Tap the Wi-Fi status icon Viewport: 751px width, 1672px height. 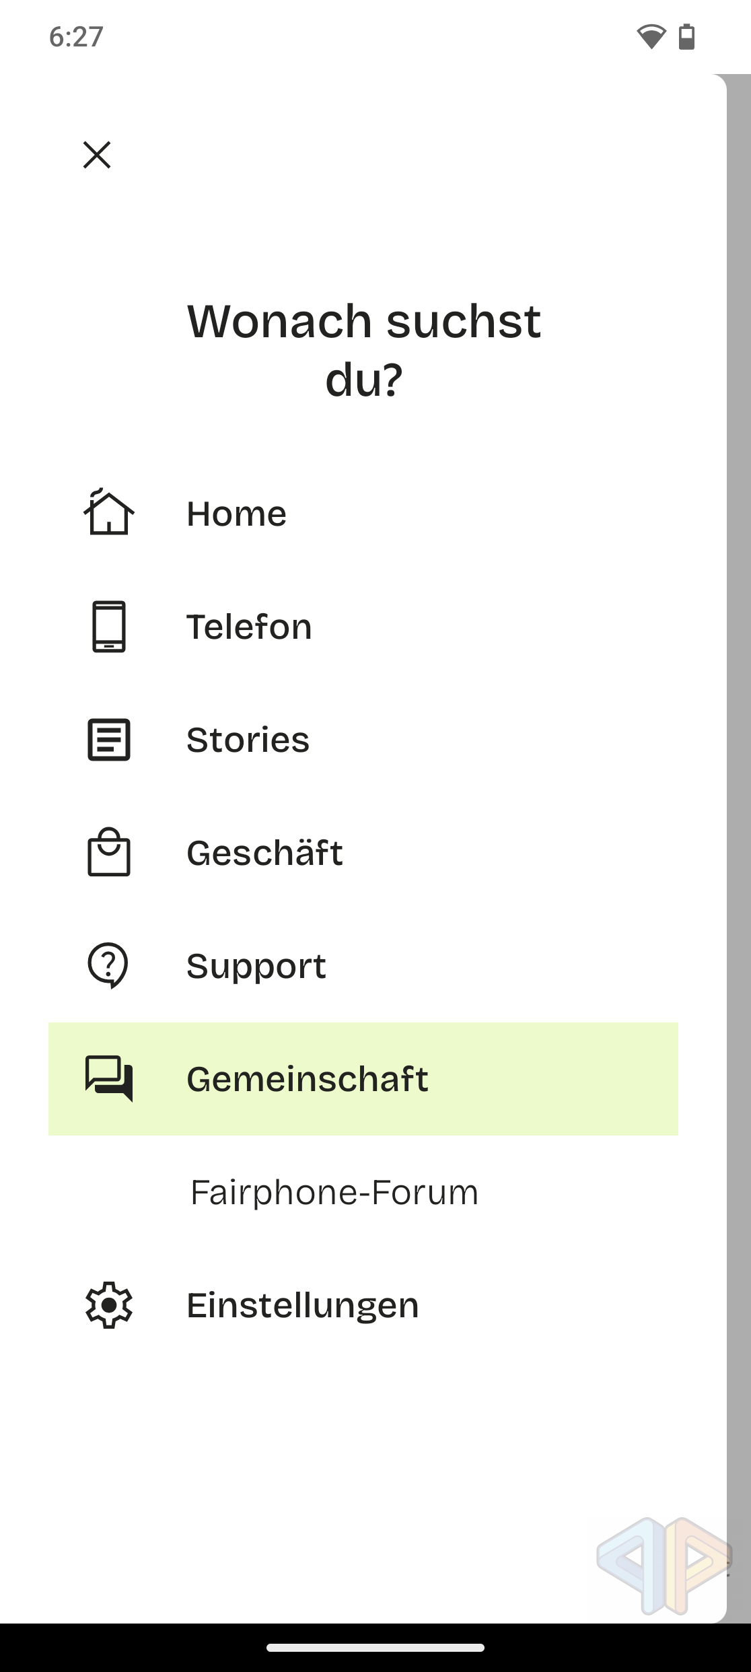651,36
